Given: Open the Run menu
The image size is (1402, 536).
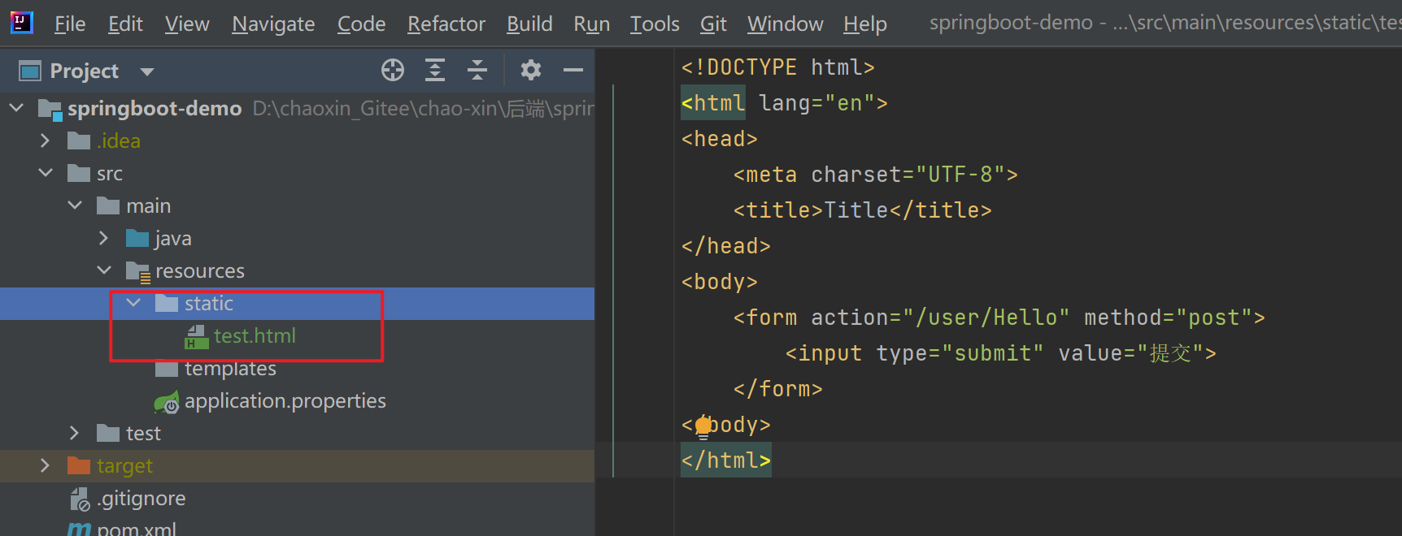Looking at the screenshot, I should [x=592, y=24].
